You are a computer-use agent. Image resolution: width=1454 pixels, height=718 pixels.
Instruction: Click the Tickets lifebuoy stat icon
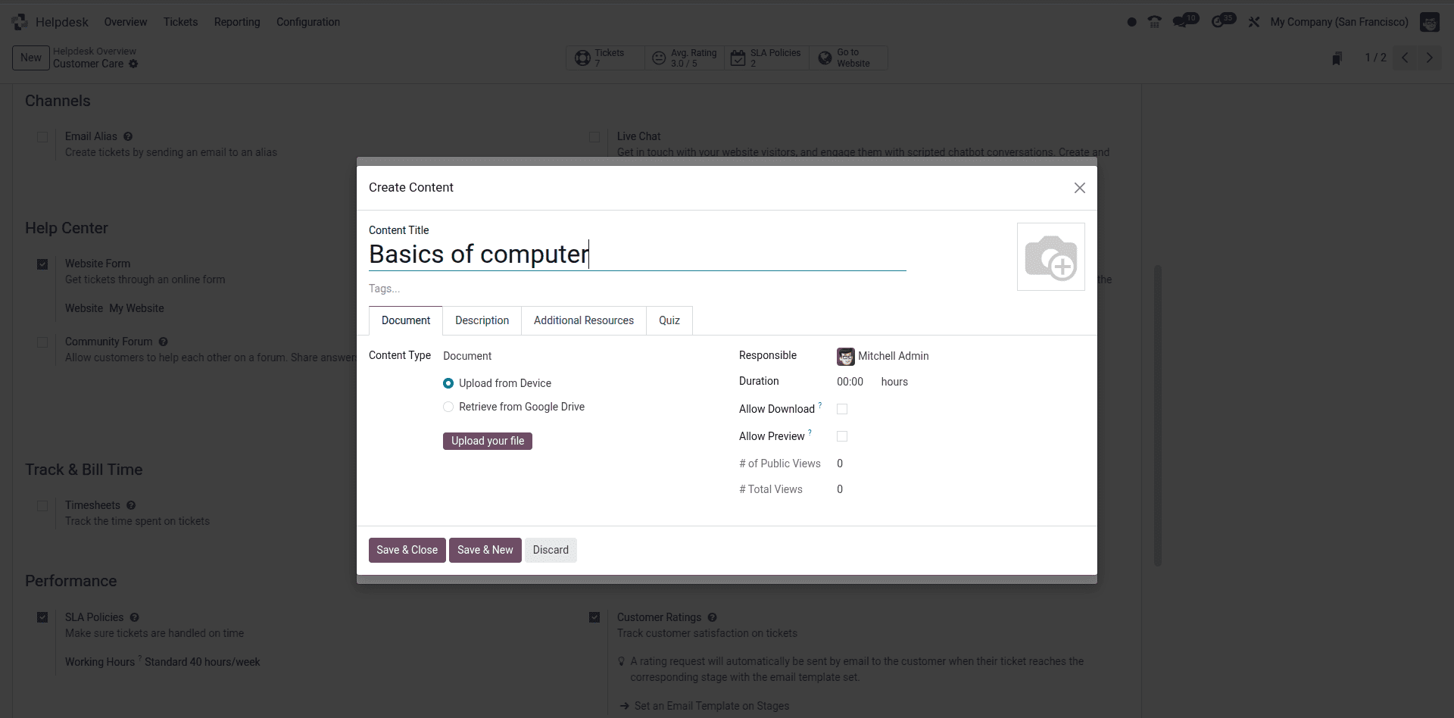tap(582, 58)
